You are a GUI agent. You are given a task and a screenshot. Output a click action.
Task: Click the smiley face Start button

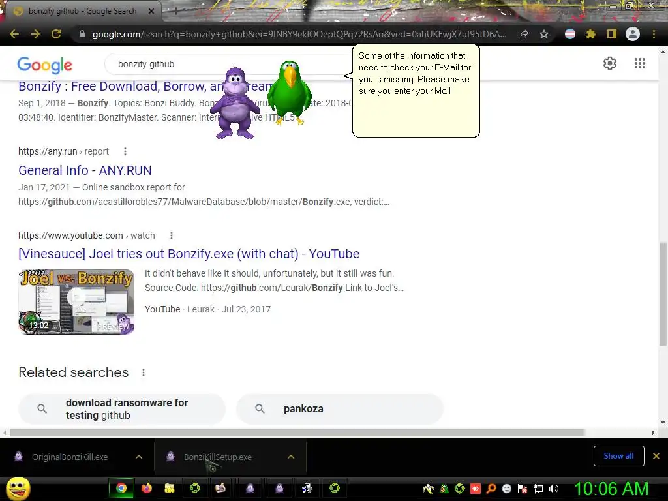pos(18,489)
